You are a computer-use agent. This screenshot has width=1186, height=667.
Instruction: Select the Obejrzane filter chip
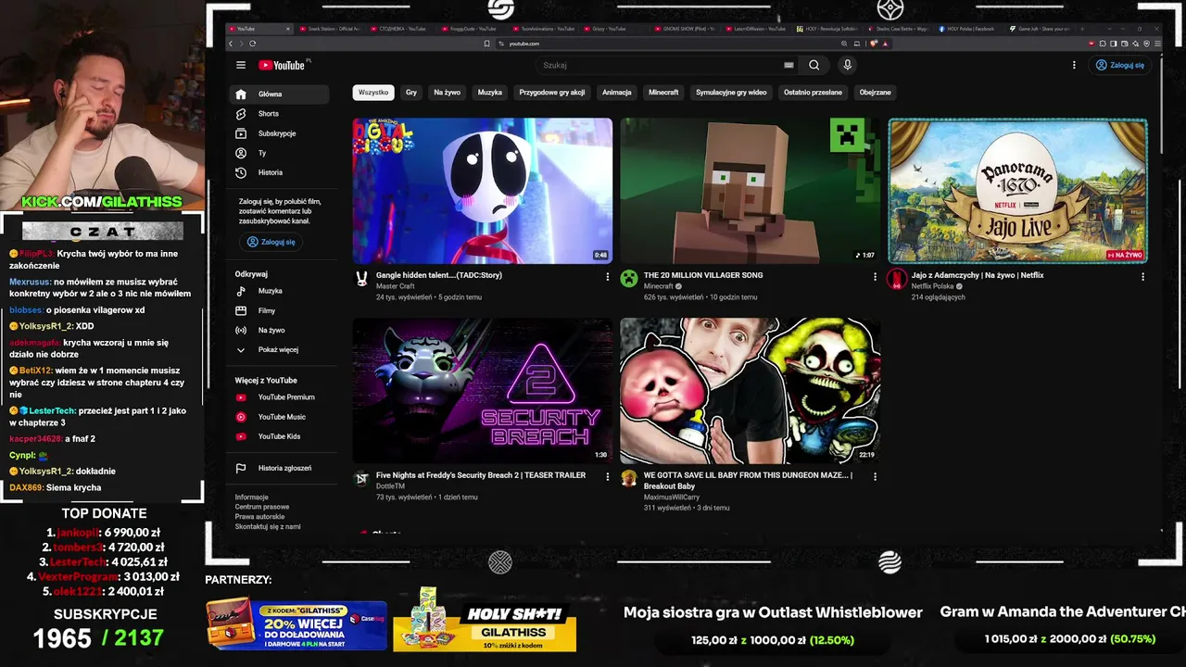tap(875, 93)
